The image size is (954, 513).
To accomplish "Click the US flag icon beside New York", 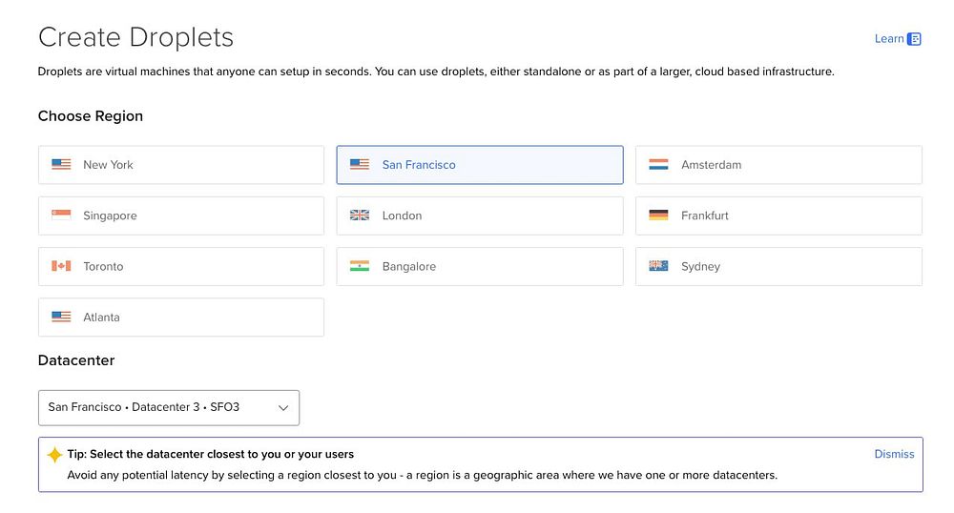I will click(61, 165).
